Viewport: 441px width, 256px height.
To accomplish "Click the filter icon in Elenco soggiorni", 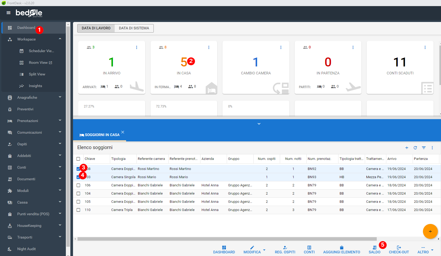I will 424,148.
